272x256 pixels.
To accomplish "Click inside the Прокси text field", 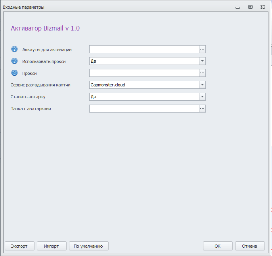I will tap(144, 73).
